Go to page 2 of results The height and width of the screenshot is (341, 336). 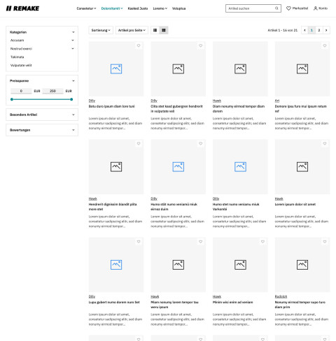coord(319,30)
